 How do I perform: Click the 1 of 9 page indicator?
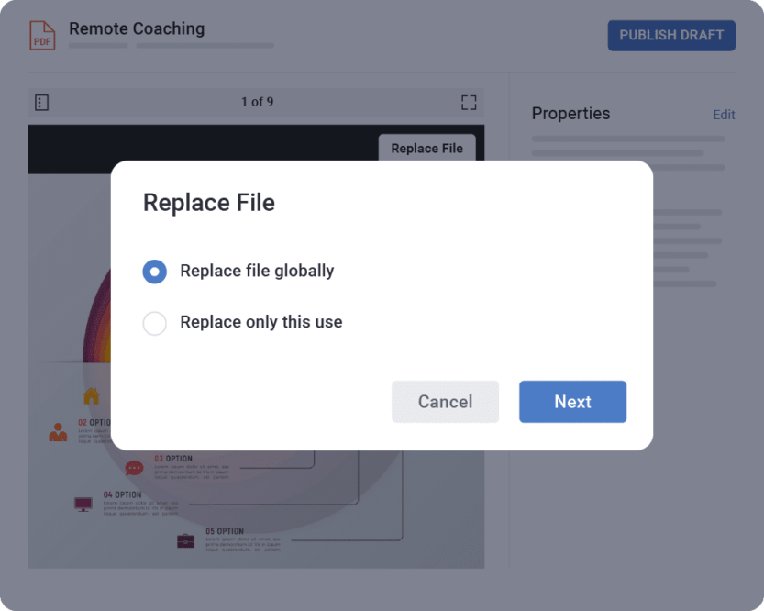point(255,102)
